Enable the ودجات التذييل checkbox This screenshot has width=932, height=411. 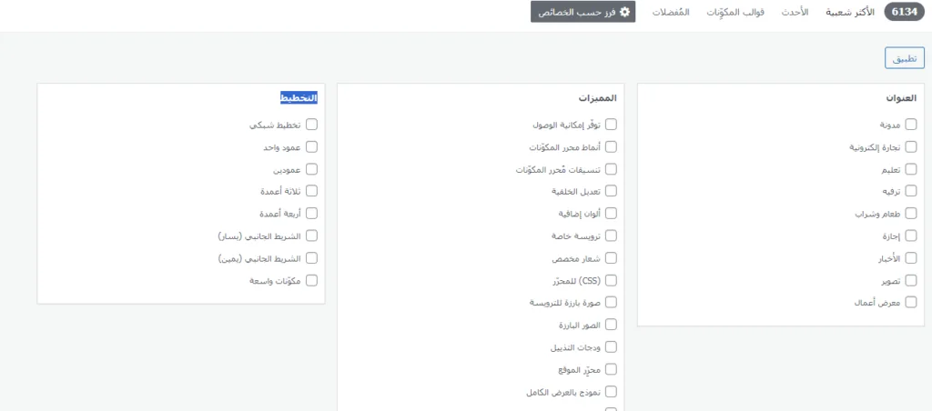pos(611,346)
